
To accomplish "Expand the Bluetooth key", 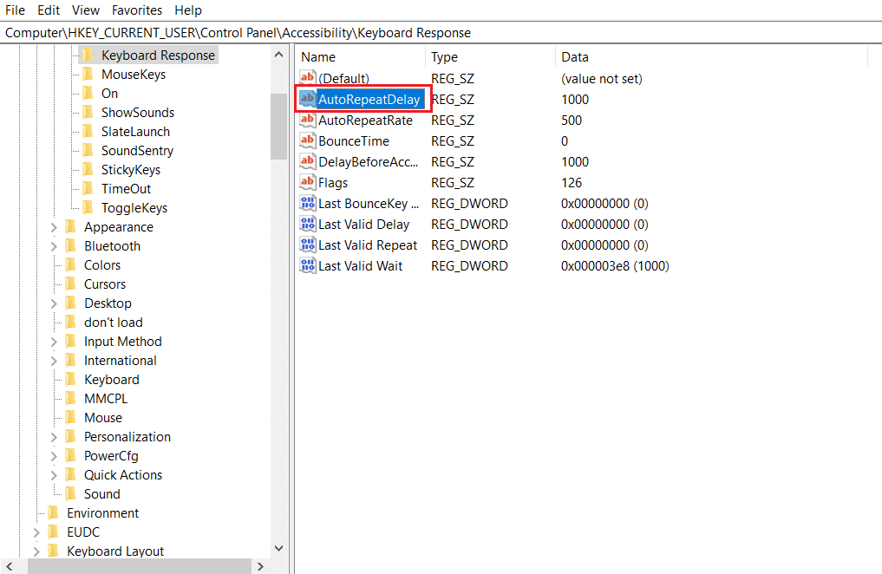I will [54, 246].
